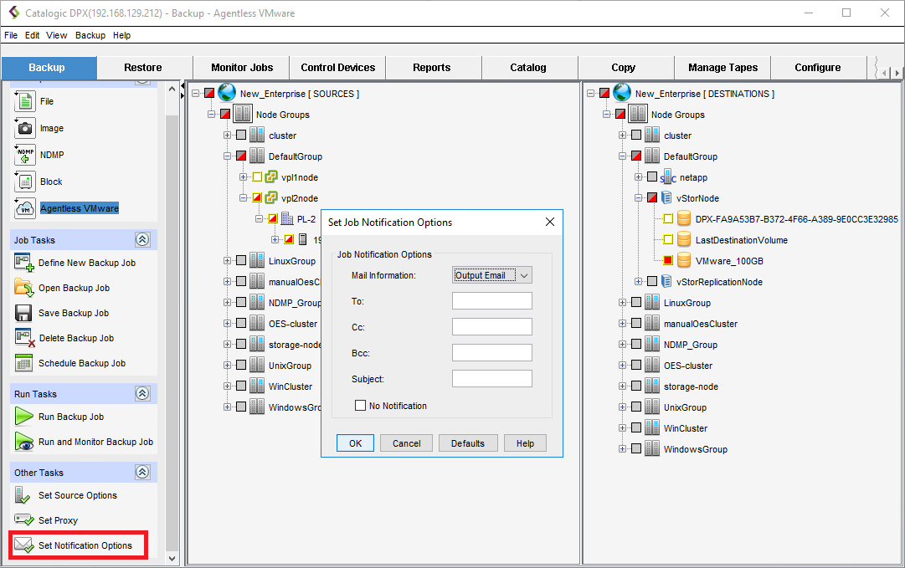Tick the LastDestinationVolume checkbox

[x=667, y=240]
